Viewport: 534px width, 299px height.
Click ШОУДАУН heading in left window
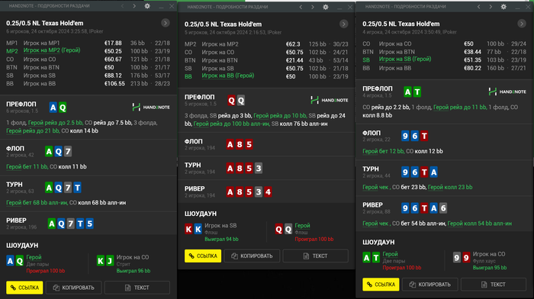point(22,245)
